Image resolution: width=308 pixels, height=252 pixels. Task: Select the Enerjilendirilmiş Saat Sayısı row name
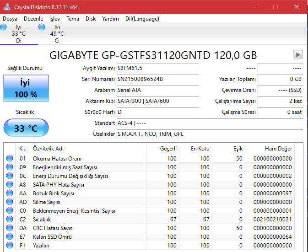pos(65,167)
